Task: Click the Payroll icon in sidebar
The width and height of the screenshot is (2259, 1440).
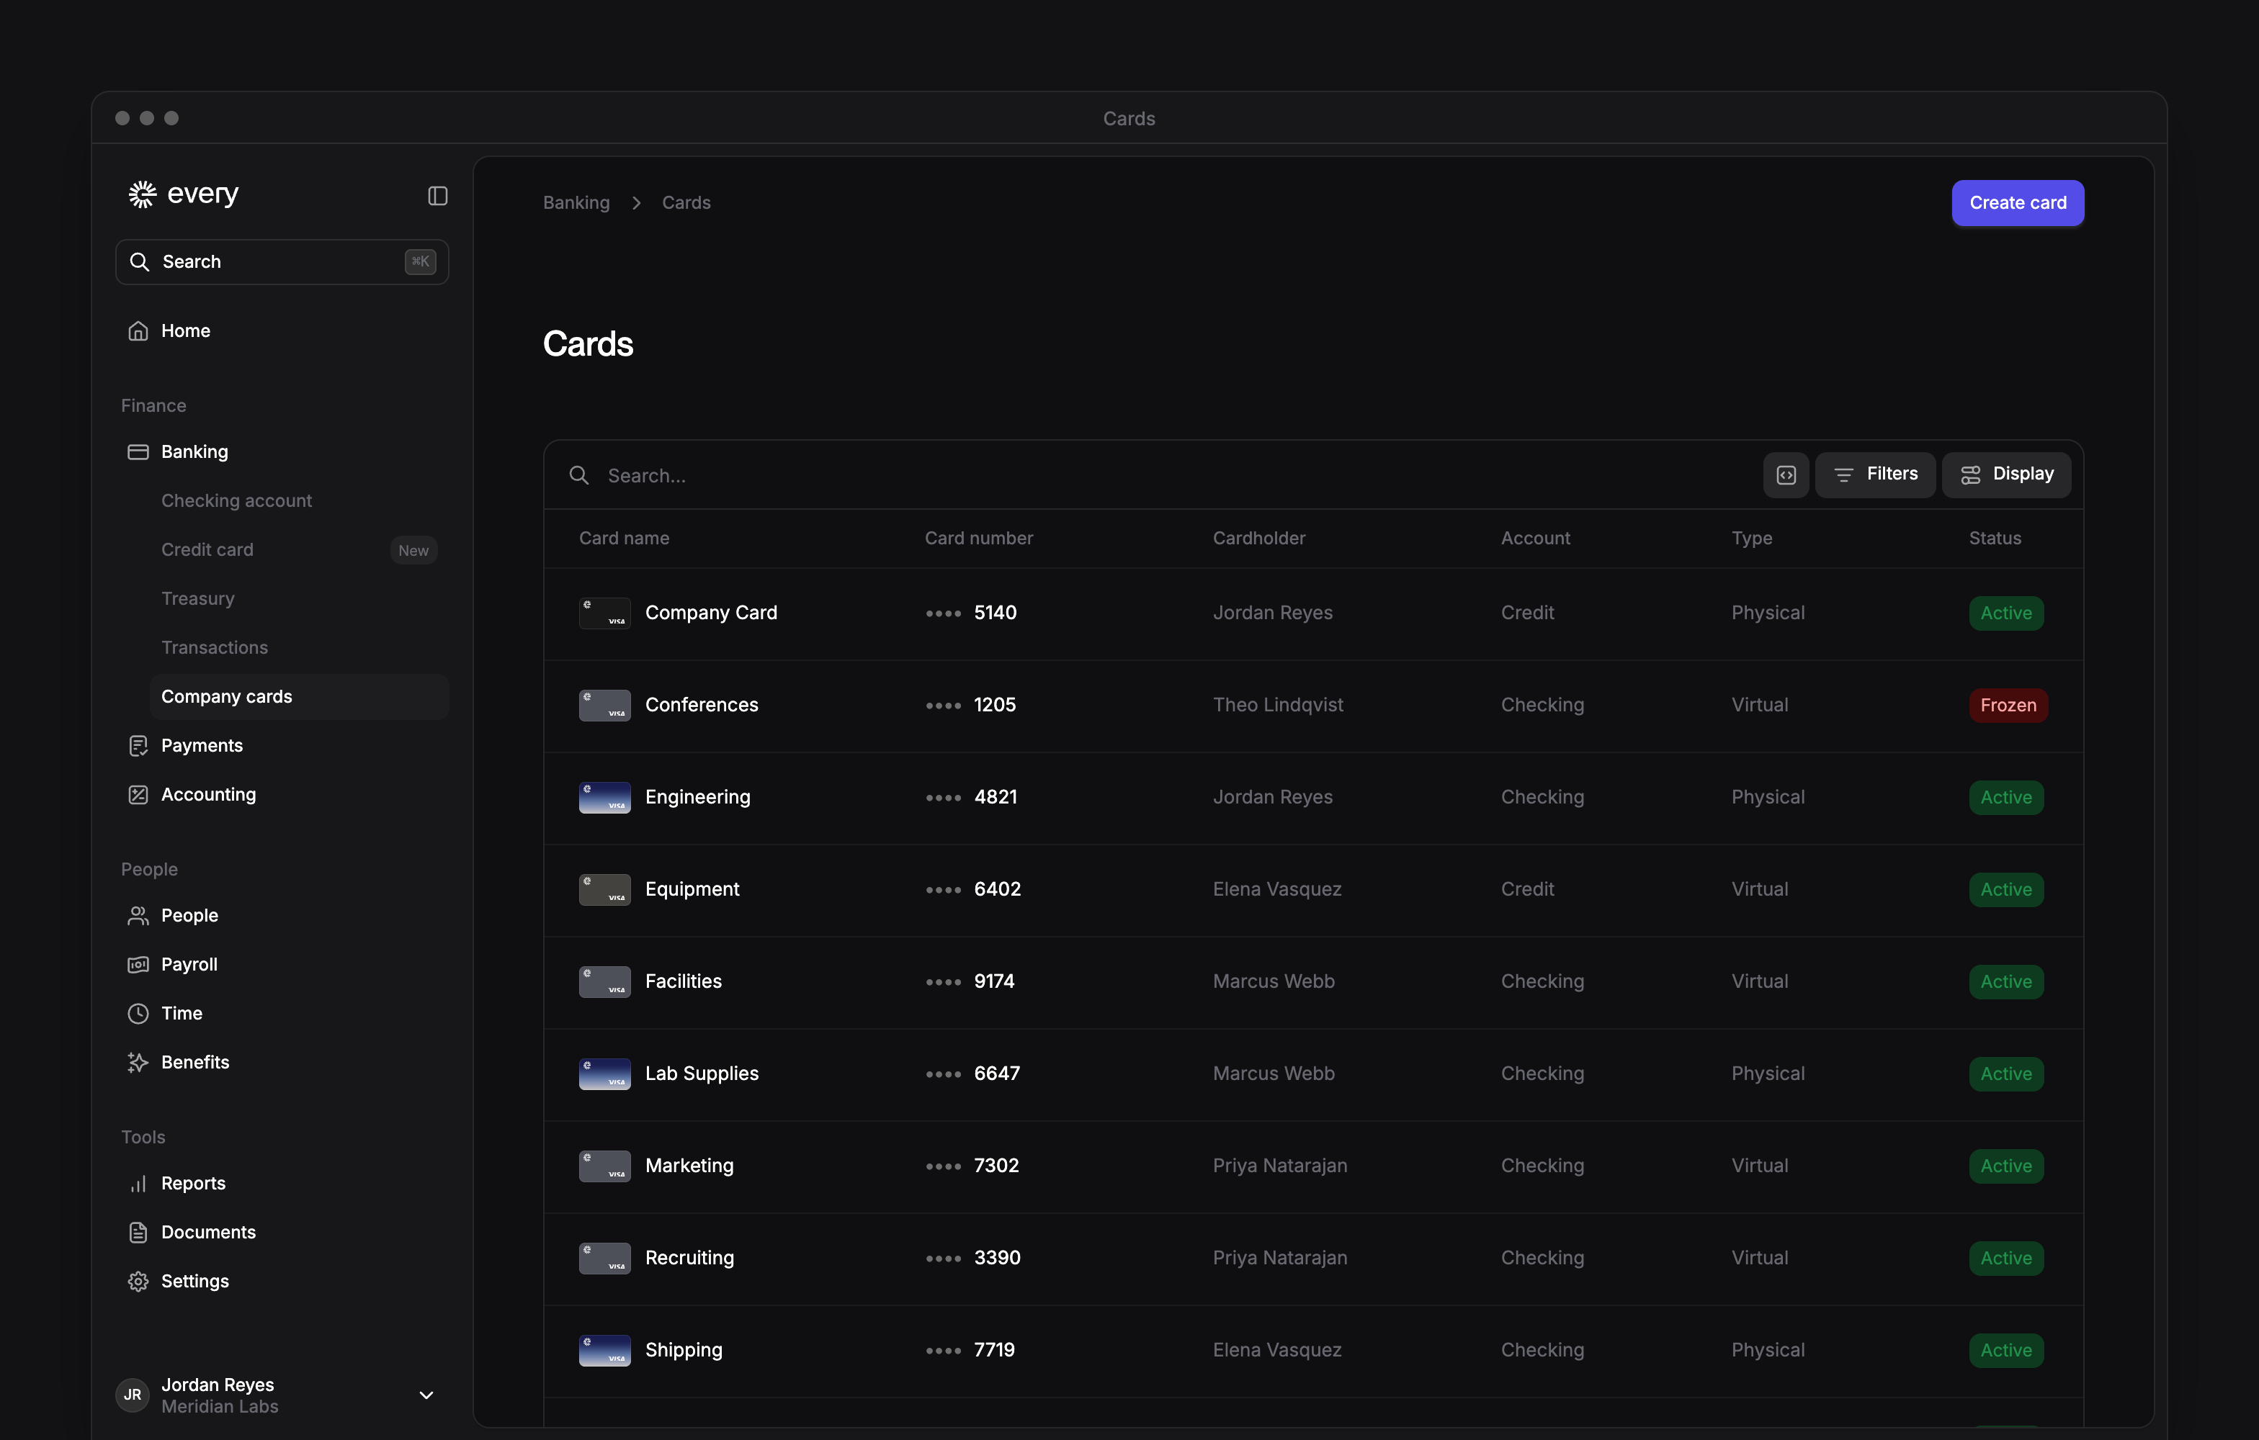Action: tap(138, 964)
